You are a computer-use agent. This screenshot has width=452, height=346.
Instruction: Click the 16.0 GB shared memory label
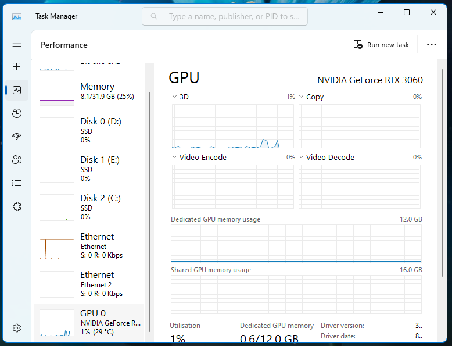point(411,270)
